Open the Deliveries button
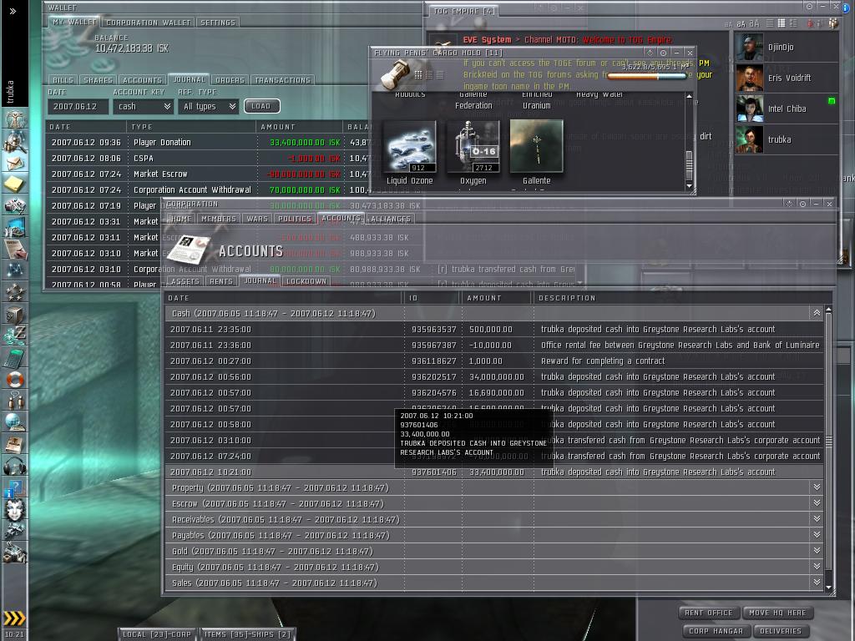The width and height of the screenshot is (855, 641). pyautogui.click(x=781, y=631)
